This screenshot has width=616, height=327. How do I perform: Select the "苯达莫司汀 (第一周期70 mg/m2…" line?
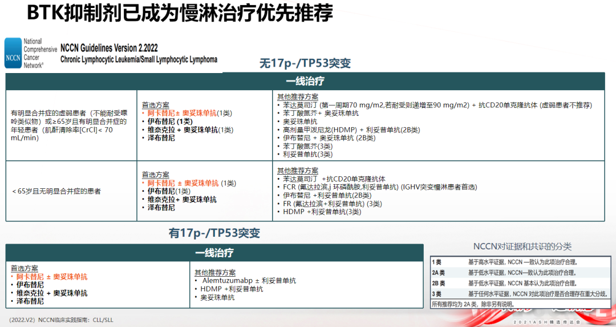click(x=437, y=105)
